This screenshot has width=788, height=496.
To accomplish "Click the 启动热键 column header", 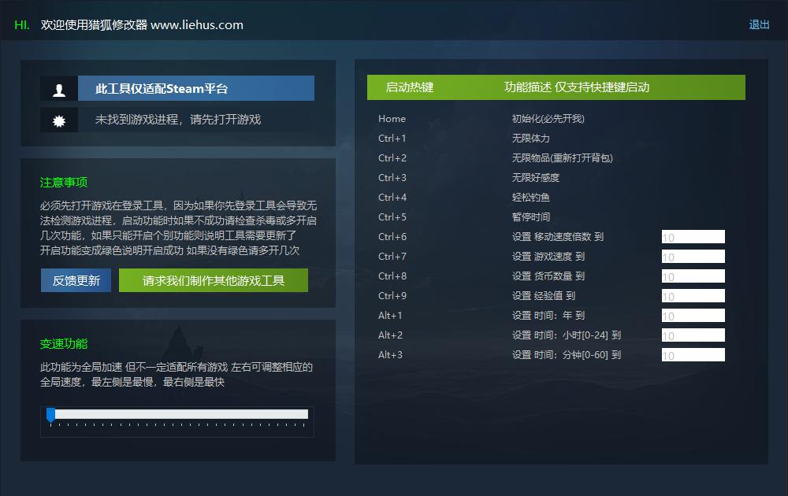I will (x=410, y=87).
